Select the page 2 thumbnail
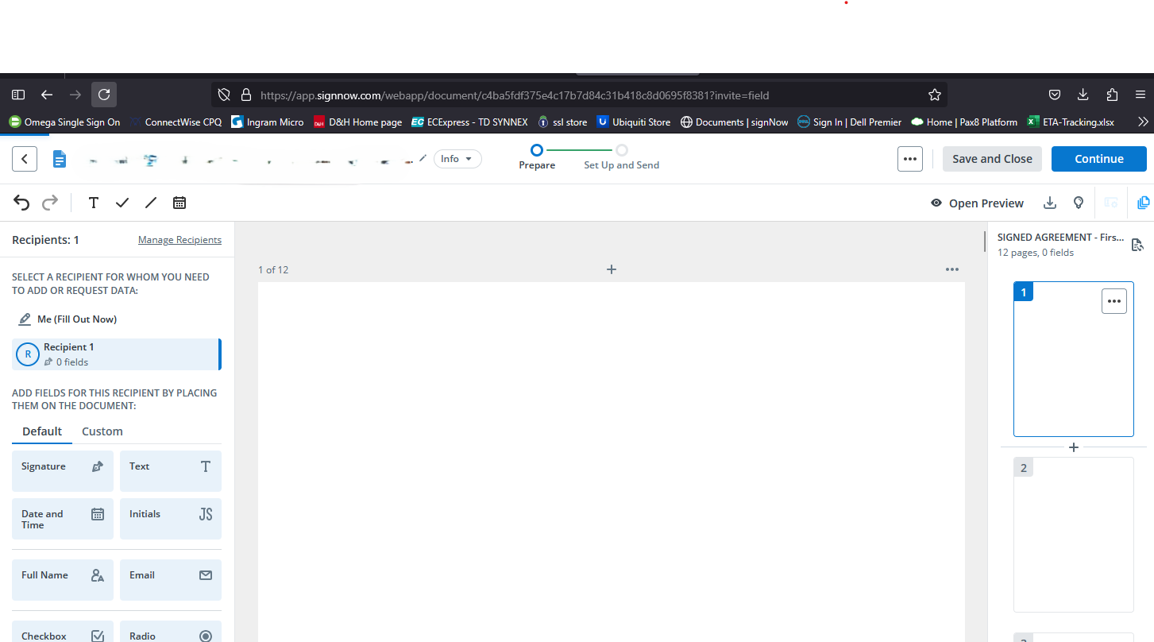This screenshot has width=1154, height=642. pos(1074,535)
